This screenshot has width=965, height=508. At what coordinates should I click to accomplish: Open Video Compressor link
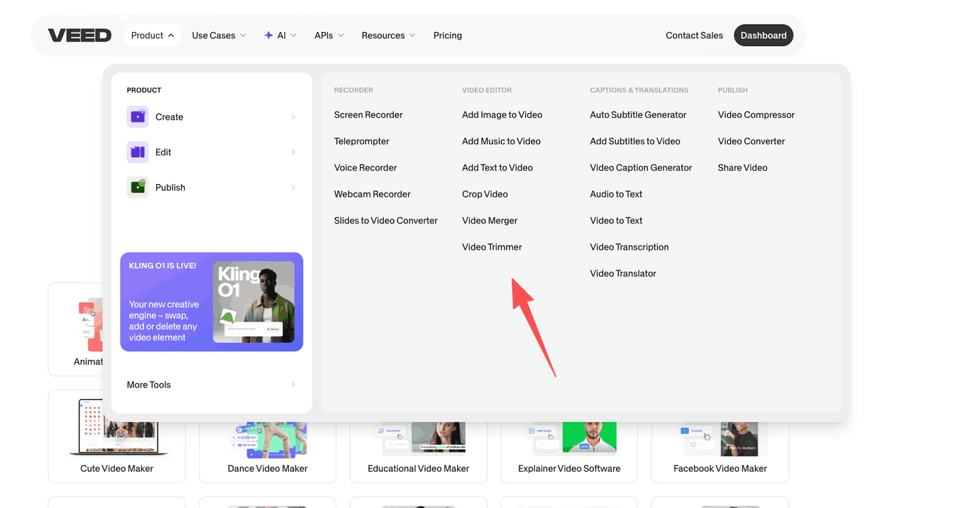[x=756, y=115]
